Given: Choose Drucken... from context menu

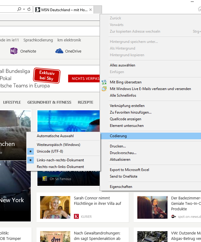Looking at the screenshot, I should click(151, 146).
